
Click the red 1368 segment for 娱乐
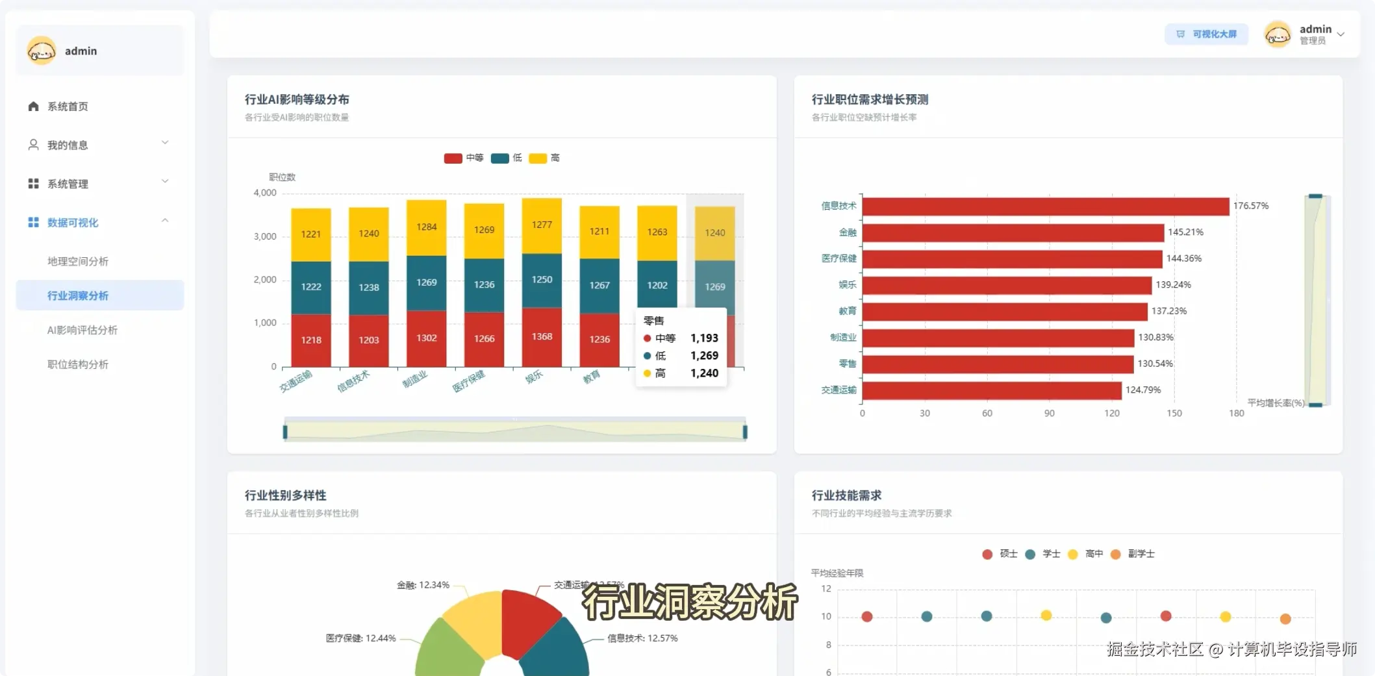[x=542, y=337]
